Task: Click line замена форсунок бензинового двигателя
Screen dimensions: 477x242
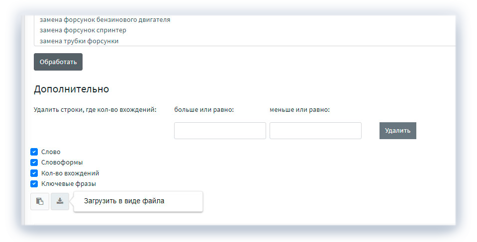Action: coord(105,20)
